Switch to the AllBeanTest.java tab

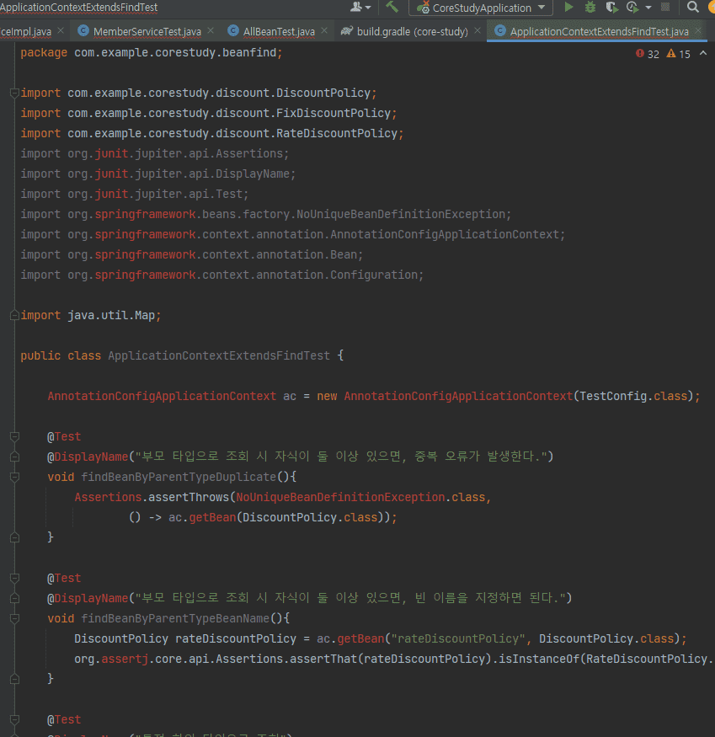click(x=279, y=31)
